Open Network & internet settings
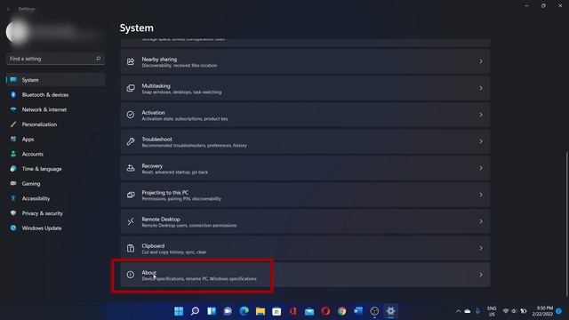This screenshot has width=569, height=320. point(55,109)
